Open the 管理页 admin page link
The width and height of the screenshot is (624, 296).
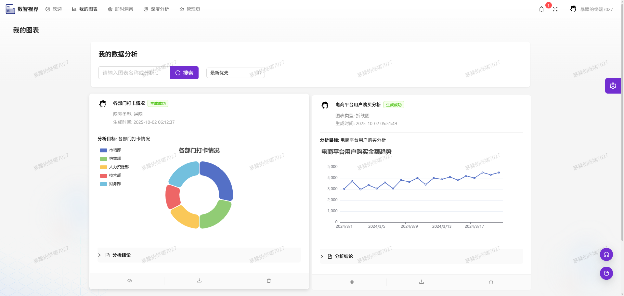click(190, 9)
